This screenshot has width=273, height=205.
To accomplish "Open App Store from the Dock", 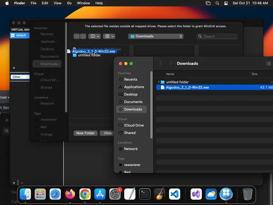I will [100, 194].
